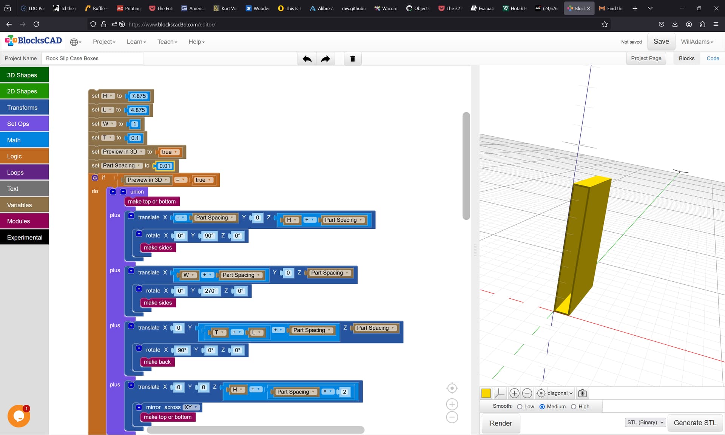Switch to the Code tab
725x435 pixels.
713,59
